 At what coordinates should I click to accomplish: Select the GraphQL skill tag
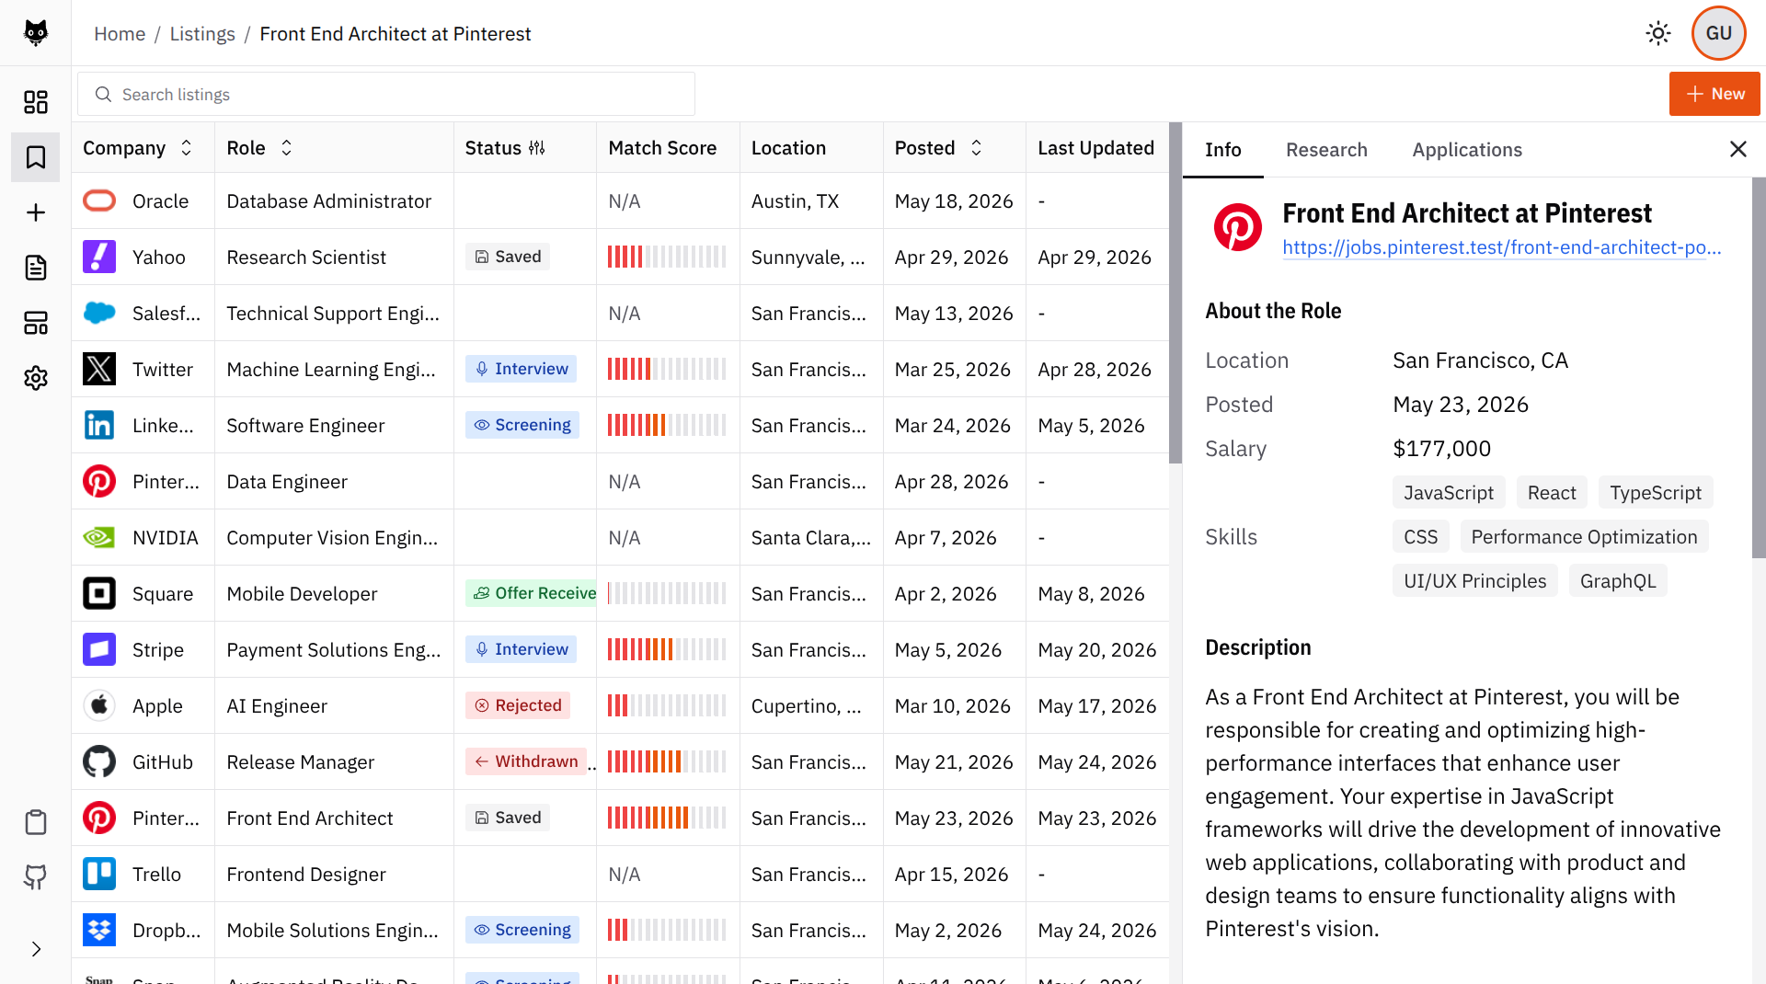pos(1617,581)
